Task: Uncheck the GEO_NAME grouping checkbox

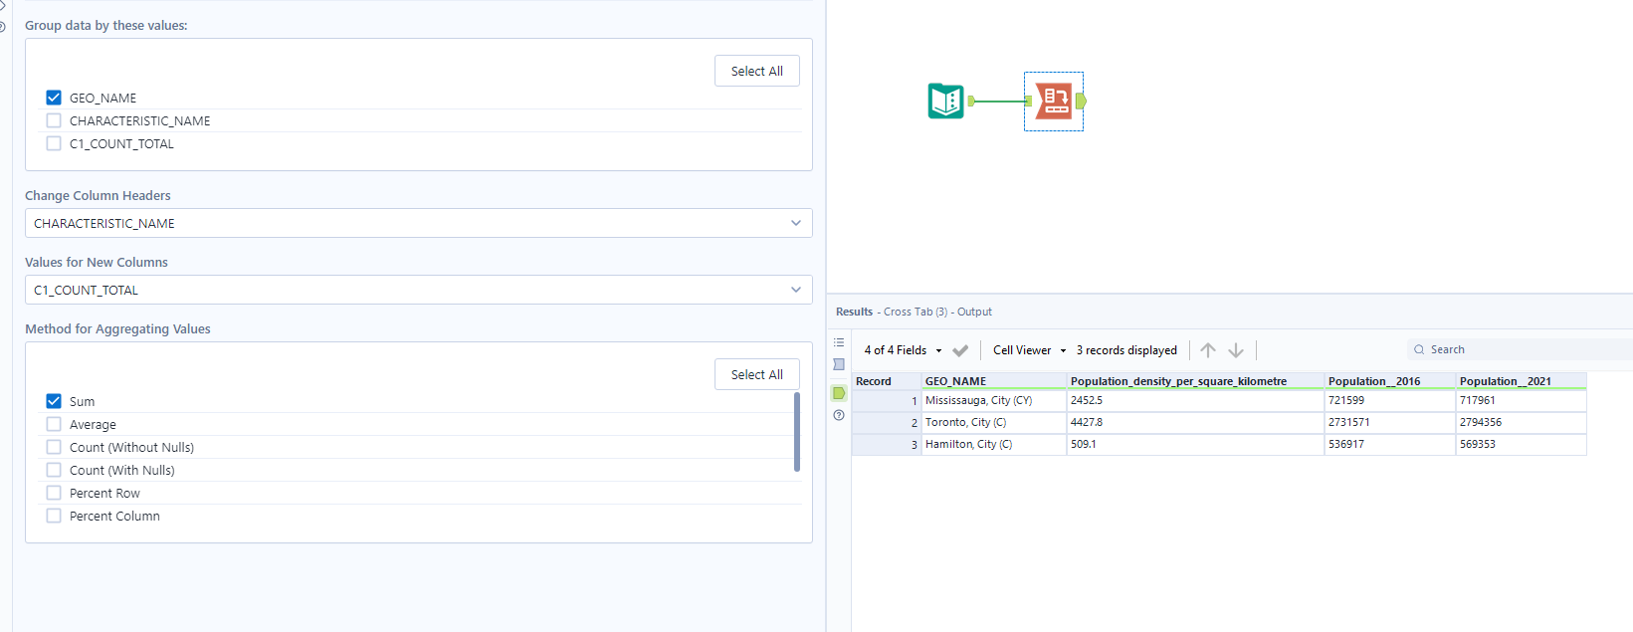Action: click(54, 98)
